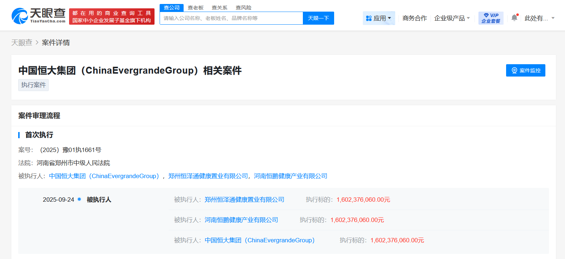Click the 案件审理流程 heading

pyautogui.click(x=39, y=116)
